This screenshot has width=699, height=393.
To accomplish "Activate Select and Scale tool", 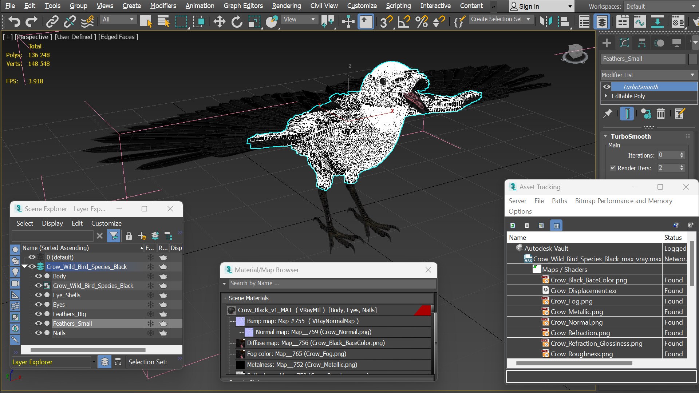I will click(x=254, y=21).
